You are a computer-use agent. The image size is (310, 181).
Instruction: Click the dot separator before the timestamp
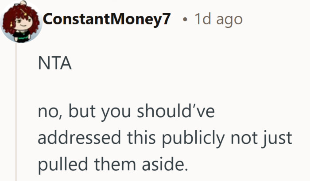click(x=185, y=19)
